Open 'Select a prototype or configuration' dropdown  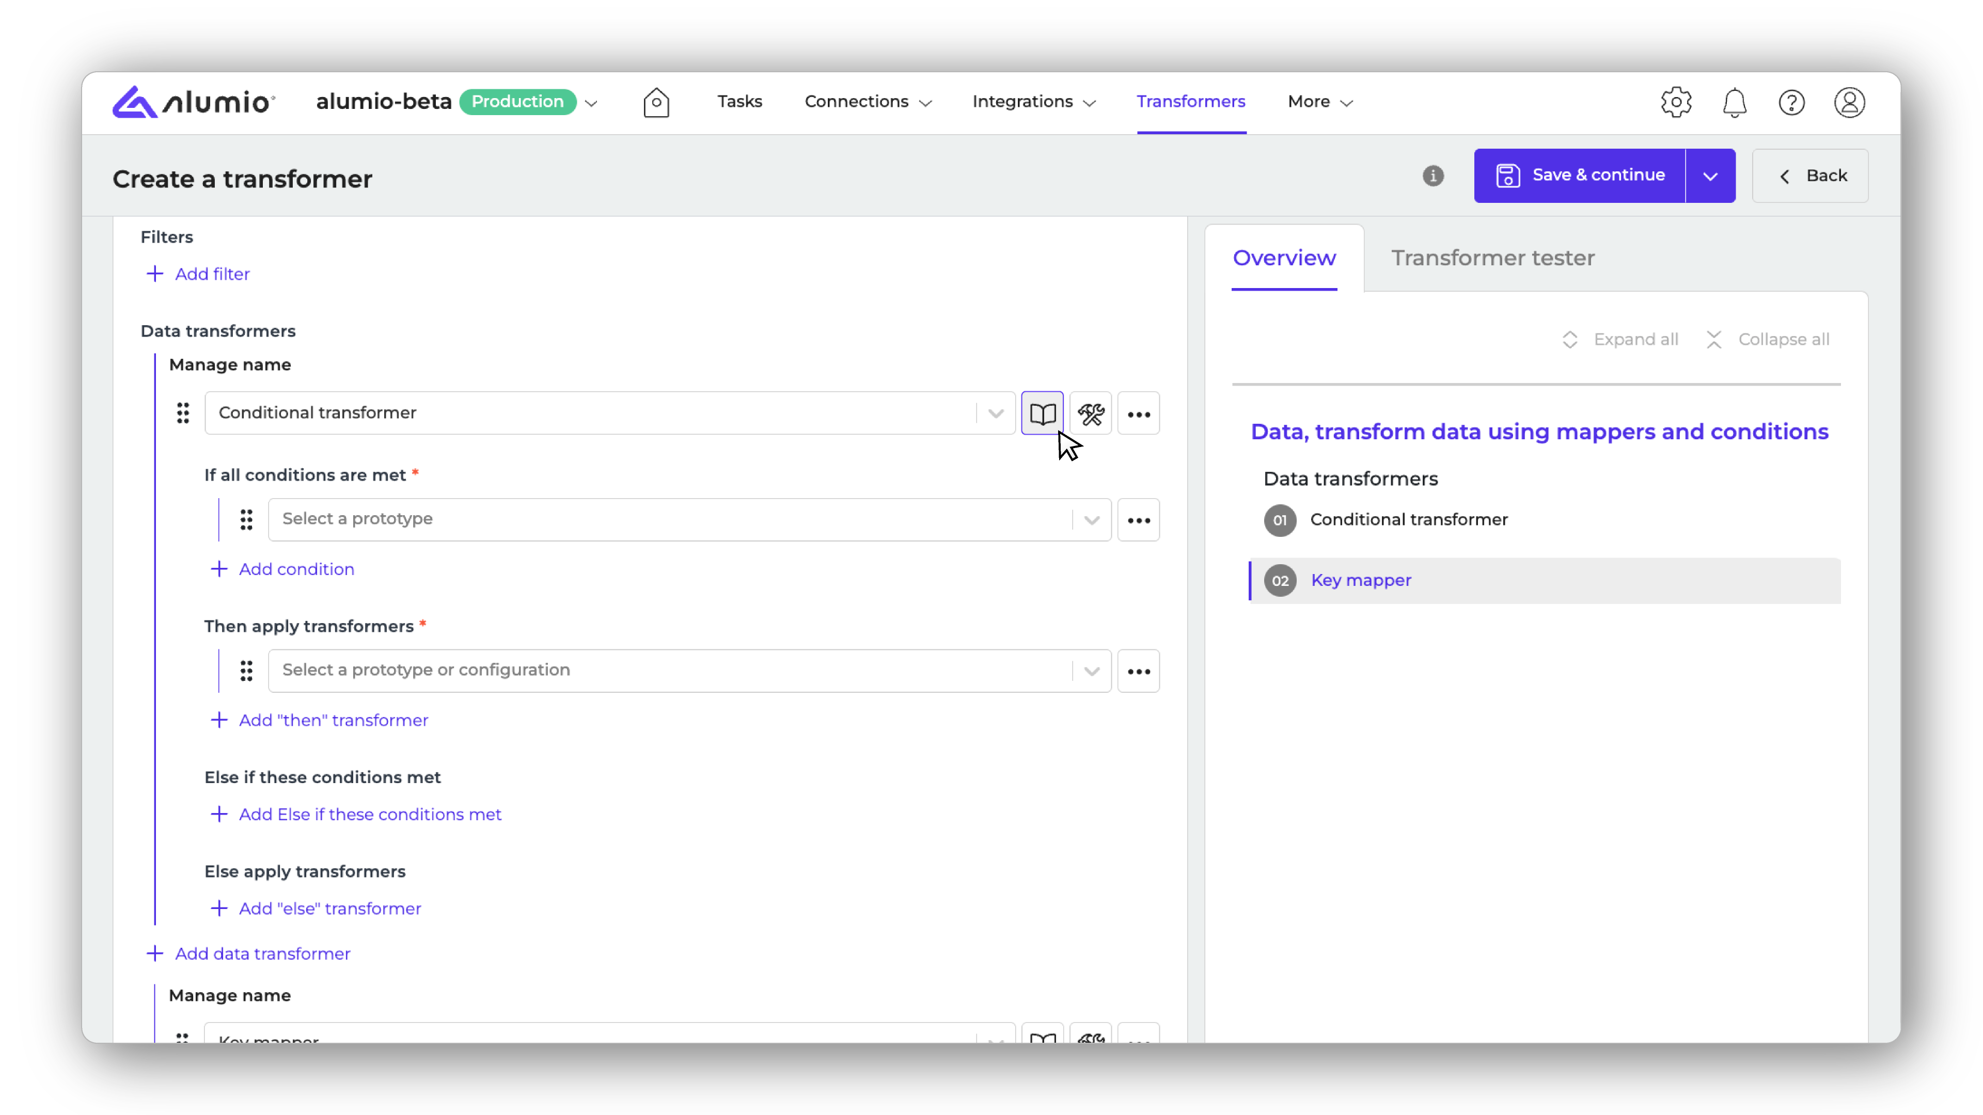coord(688,670)
